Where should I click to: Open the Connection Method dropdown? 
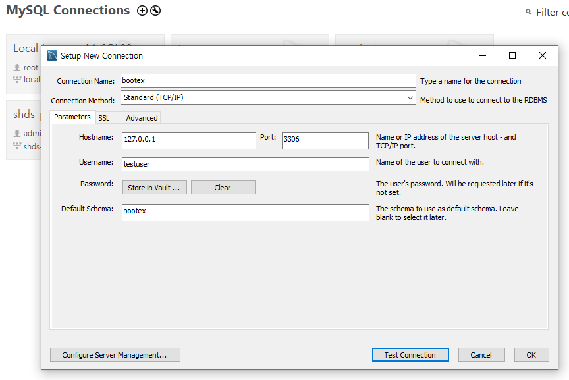(268, 97)
